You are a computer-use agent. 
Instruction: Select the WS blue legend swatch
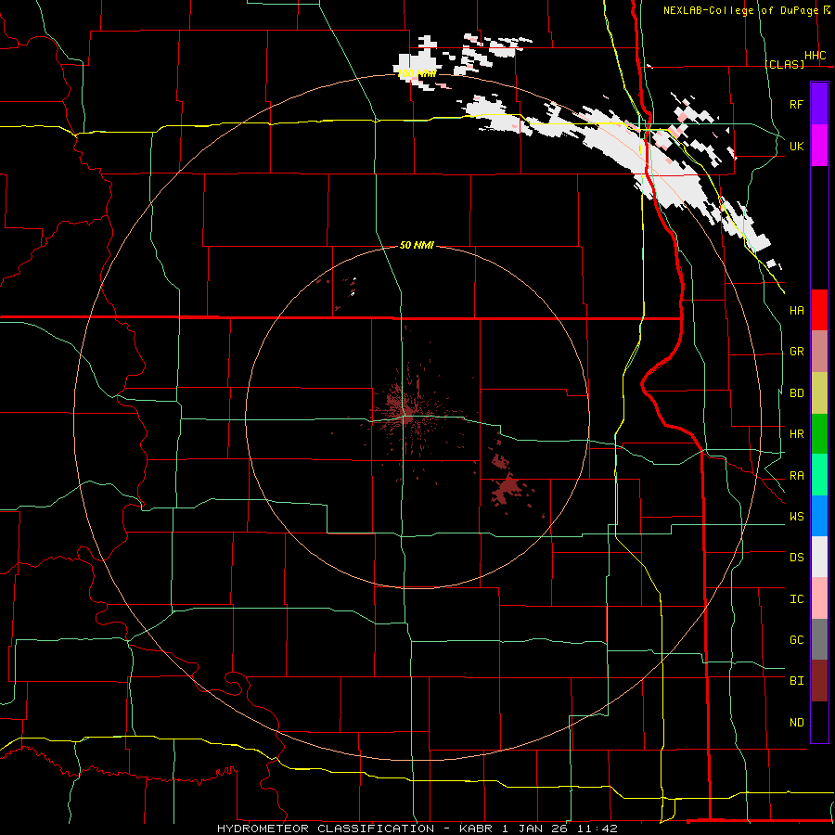tap(819, 516)
